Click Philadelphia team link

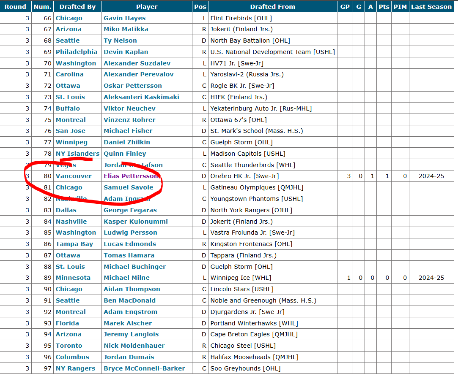pyautogui.click(x=76, y=52)
